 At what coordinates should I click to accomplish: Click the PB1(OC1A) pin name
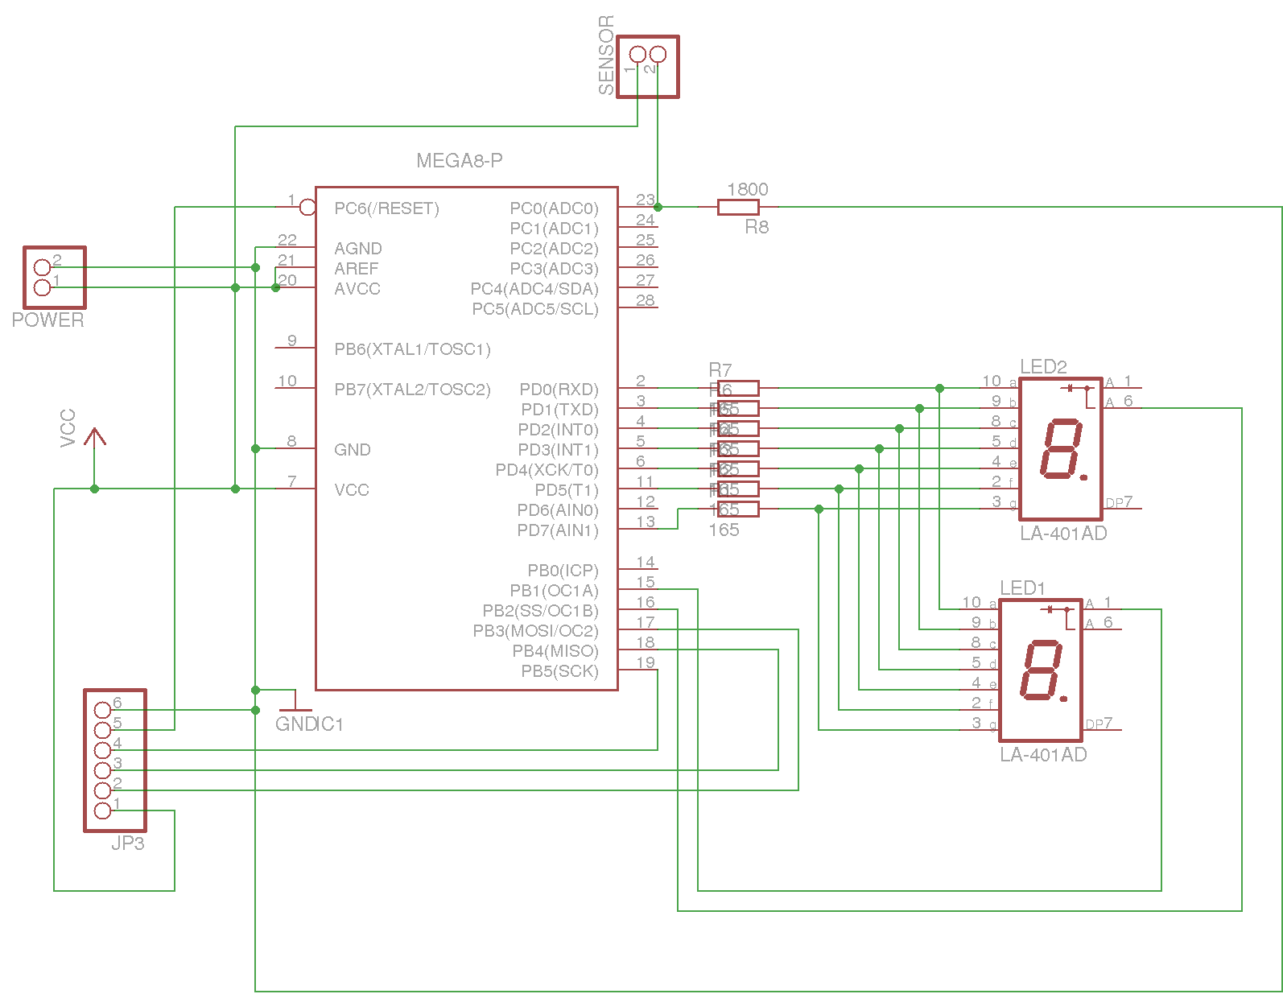tap(555, 591)
